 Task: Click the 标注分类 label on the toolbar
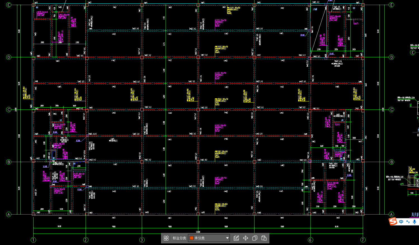tap(179, 238)
